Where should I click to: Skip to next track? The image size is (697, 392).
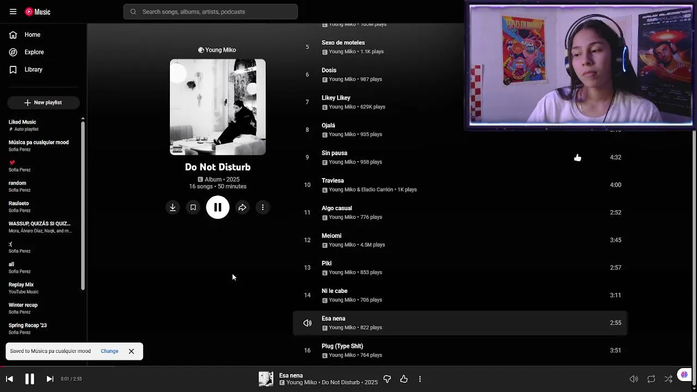(x=50, y=379)
